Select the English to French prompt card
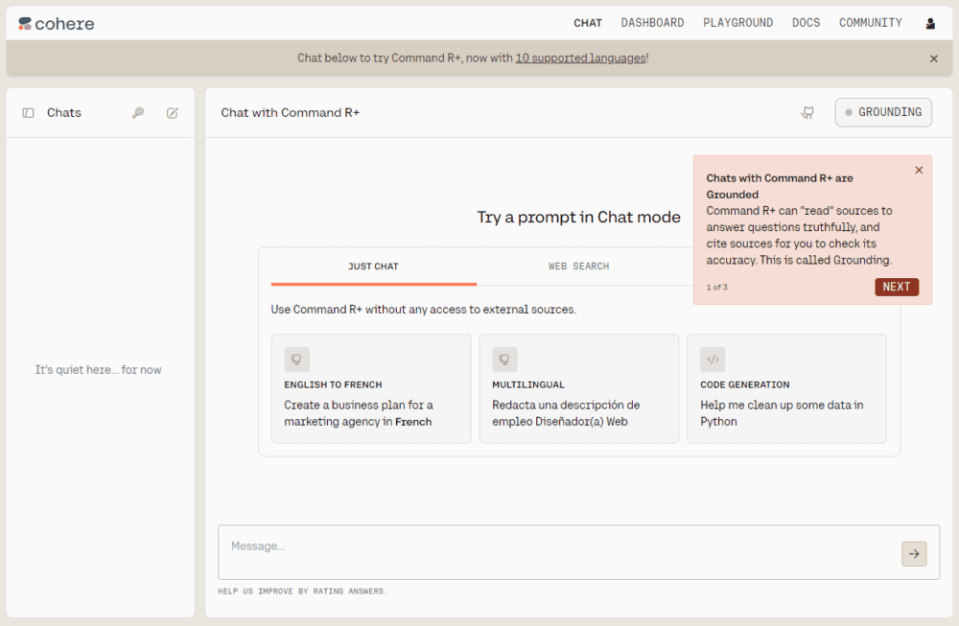The image size is (959, 626). (x=371, y=388)
